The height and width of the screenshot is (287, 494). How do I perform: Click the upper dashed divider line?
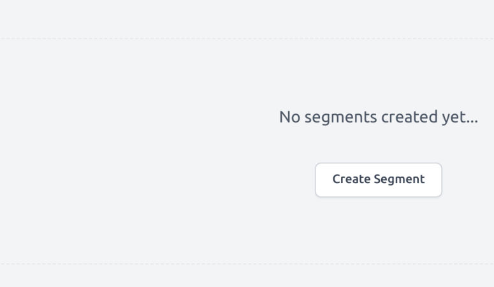(247, 39)
